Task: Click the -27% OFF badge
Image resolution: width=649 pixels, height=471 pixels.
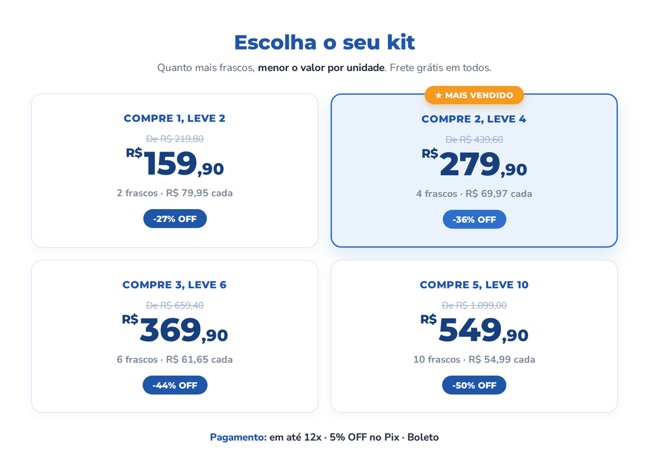Action: (174, 219)
